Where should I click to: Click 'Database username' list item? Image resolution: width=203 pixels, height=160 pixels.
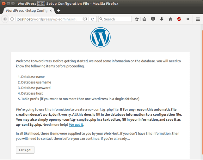[x=36, y=82]
